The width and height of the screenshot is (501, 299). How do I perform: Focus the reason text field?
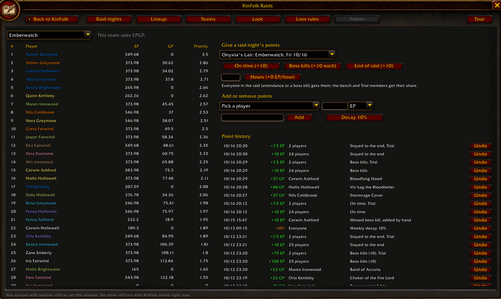(x=252, y=118)
